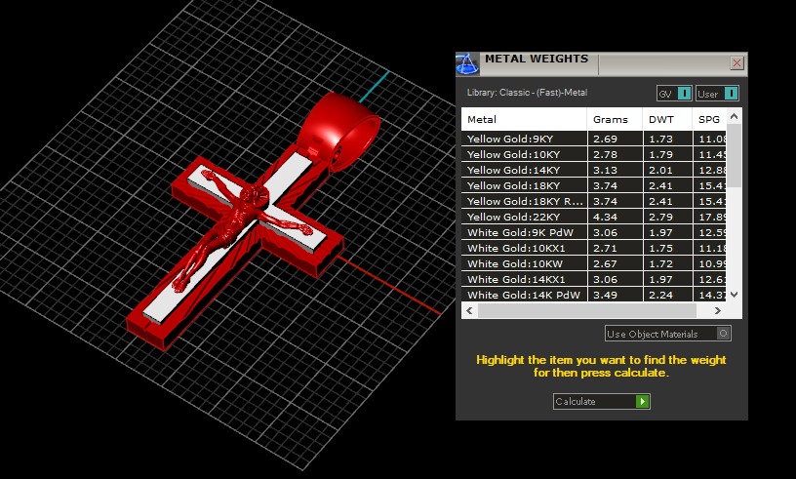Screen dimensions: 796x479
Task: Select the Yellow Gold:18KY row
Action: [594, 185]
